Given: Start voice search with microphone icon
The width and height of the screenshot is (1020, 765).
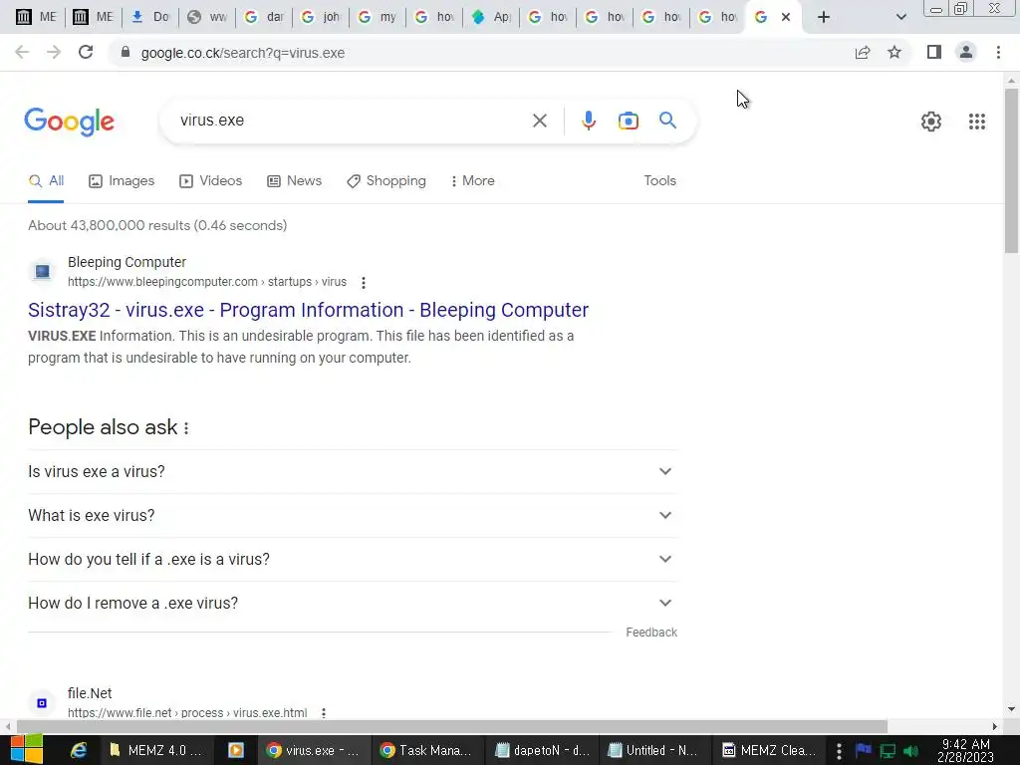Looking at the screenshot, I should coord(588,121).
